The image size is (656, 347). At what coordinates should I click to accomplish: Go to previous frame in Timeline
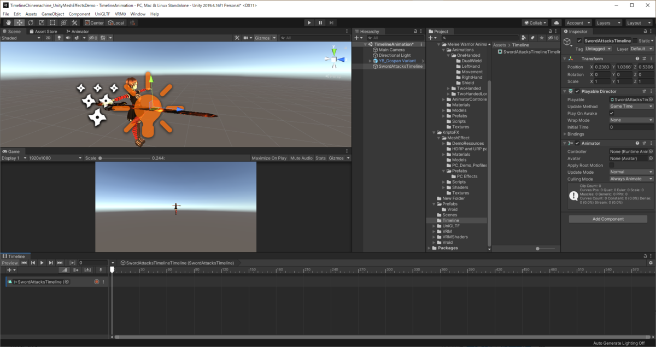(33, 263)
